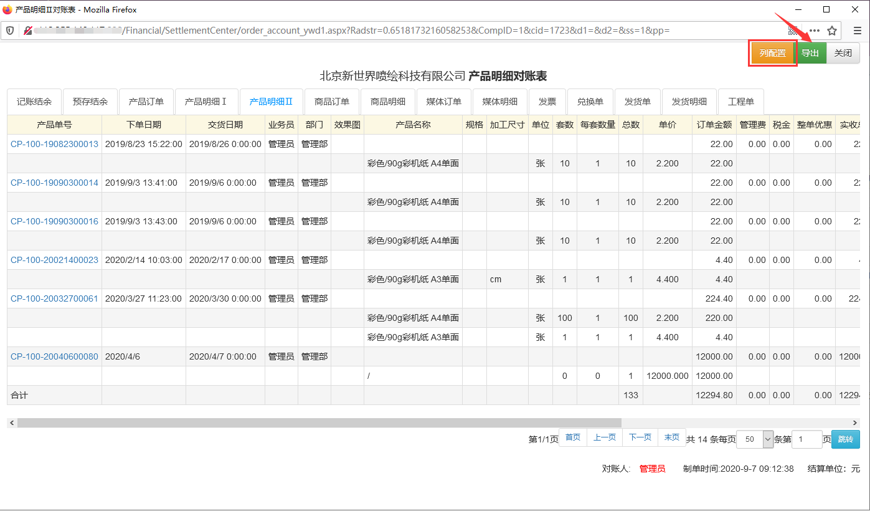Screen dimensions: 870x511
Task: Click the 关闭 button
Action: [843, 53]
